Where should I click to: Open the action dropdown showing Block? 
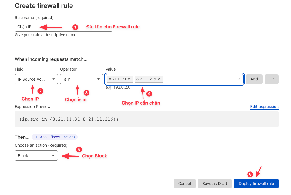pos(36,155)
